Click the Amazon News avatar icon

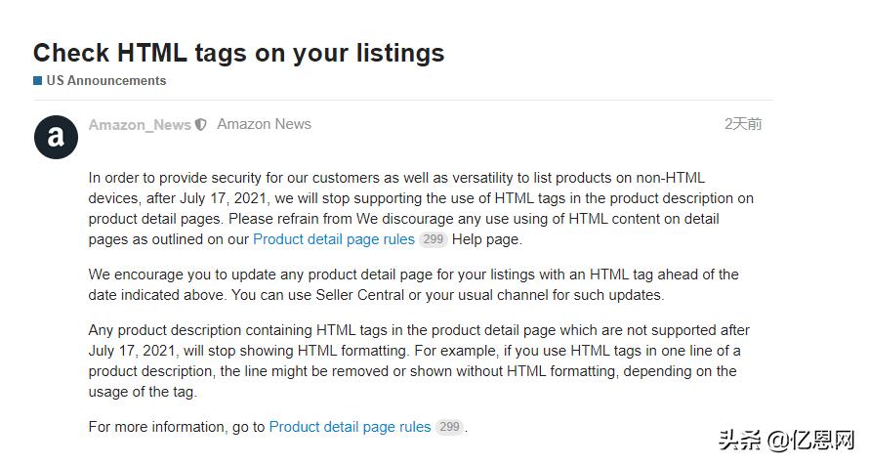click(56, 137)
